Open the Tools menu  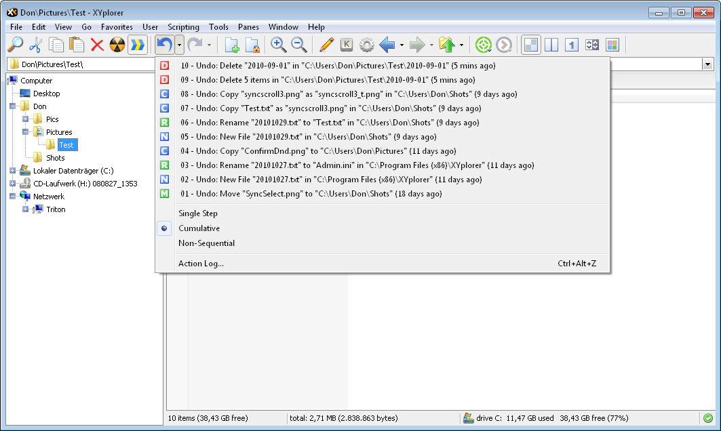click(218, 27)
